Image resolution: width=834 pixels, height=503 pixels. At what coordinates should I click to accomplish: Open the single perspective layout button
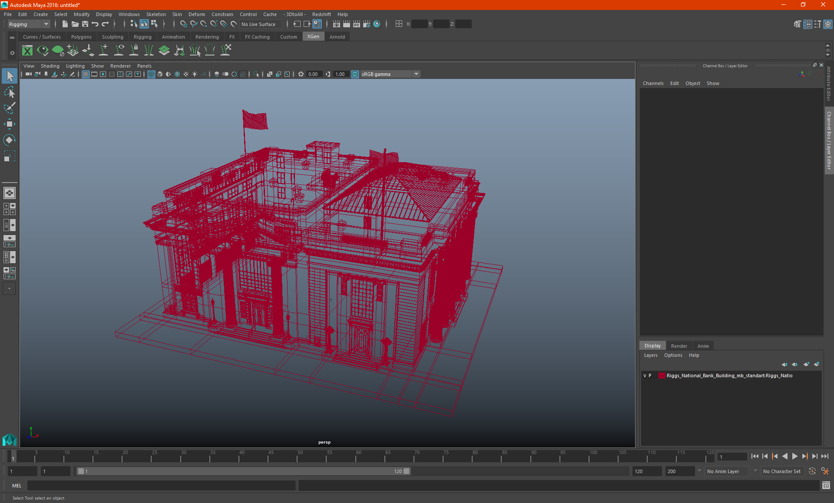click(9, 193)
